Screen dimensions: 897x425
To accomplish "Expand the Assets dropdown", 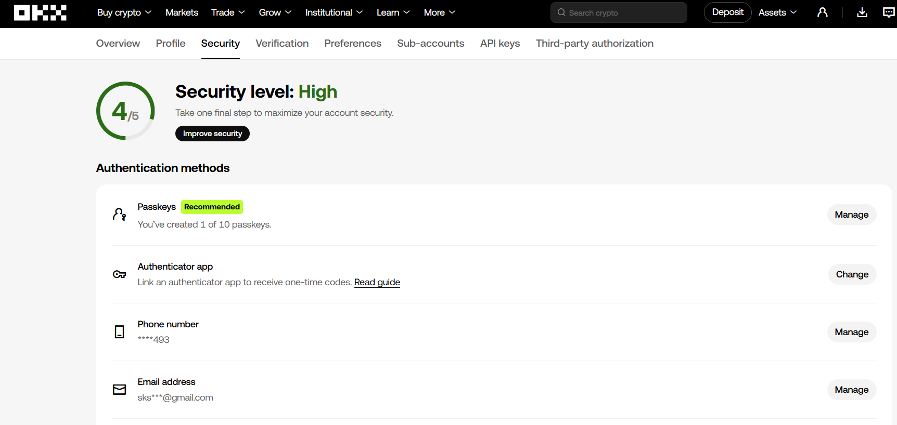I will [x=777, y=12].
